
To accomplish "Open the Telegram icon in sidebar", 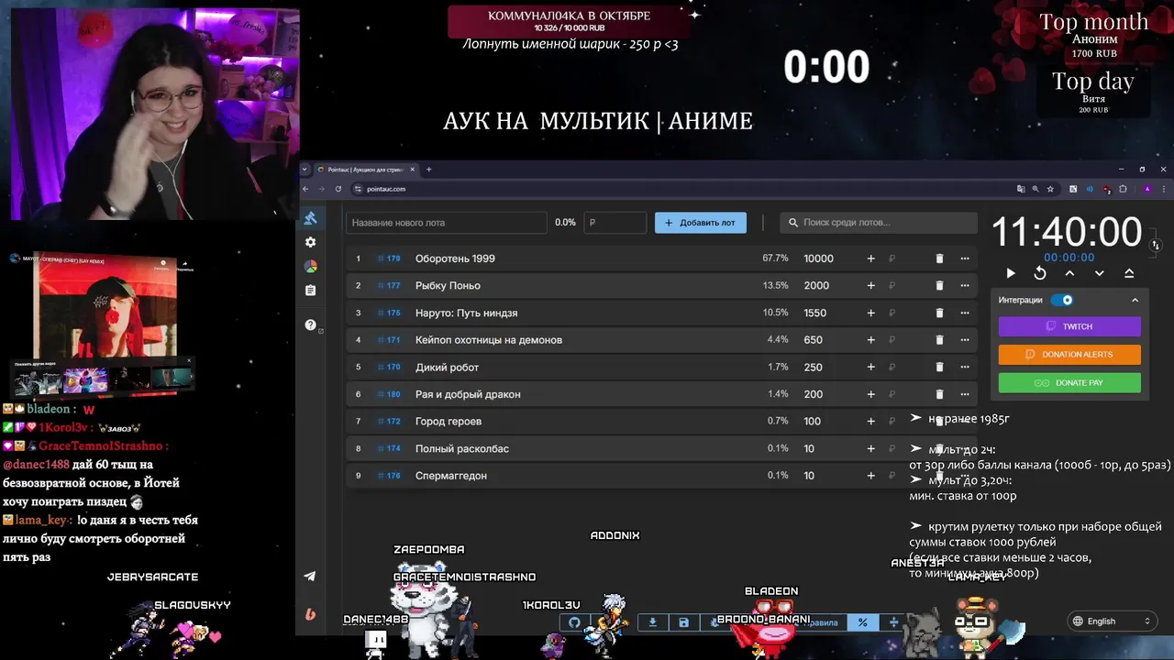I will 310,577.
